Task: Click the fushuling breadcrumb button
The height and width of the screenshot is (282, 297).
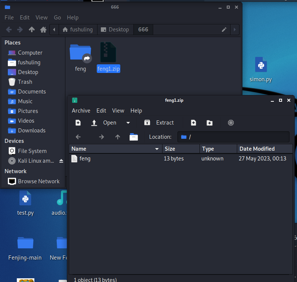Action: point(78,30)
